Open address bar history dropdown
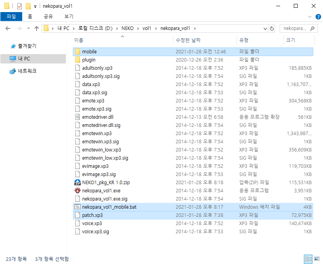This screenshot has width=323, height=264. coord(265,29)
